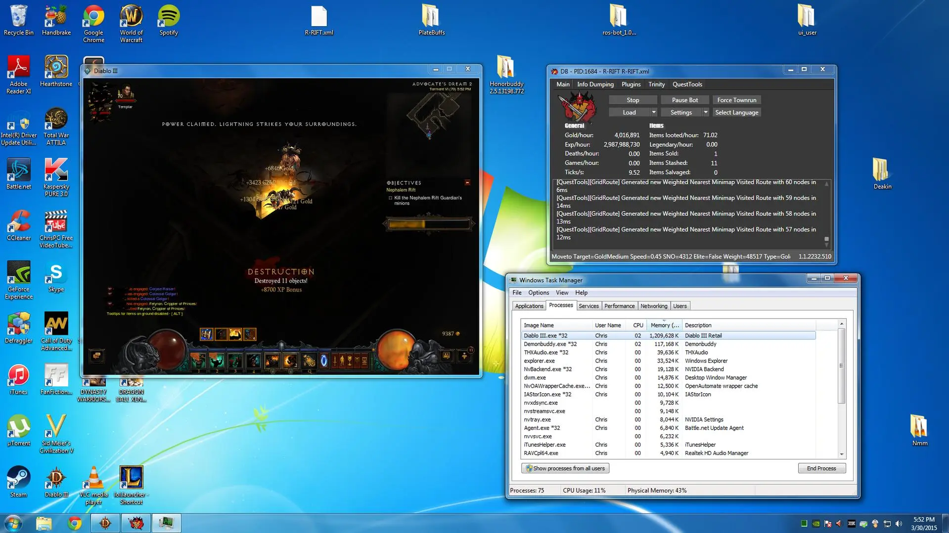Click the Google Chrome taskbar icon
The image size is (949, 533).
75,523
